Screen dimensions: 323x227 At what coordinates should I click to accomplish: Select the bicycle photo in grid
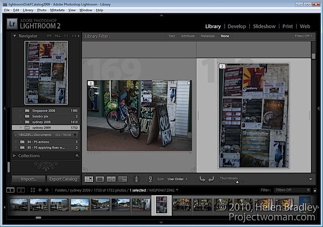click(x=139, y=116)
